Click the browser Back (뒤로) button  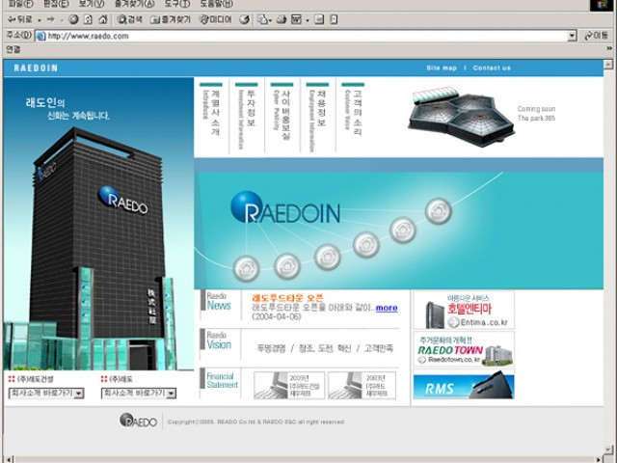19,19
